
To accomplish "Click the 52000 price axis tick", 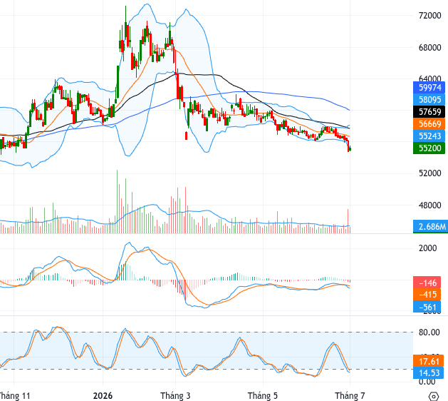I will [x=429, y=173].
